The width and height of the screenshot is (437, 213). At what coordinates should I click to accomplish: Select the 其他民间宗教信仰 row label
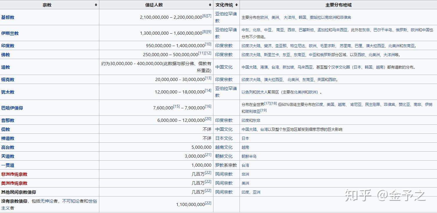point(19,192)
